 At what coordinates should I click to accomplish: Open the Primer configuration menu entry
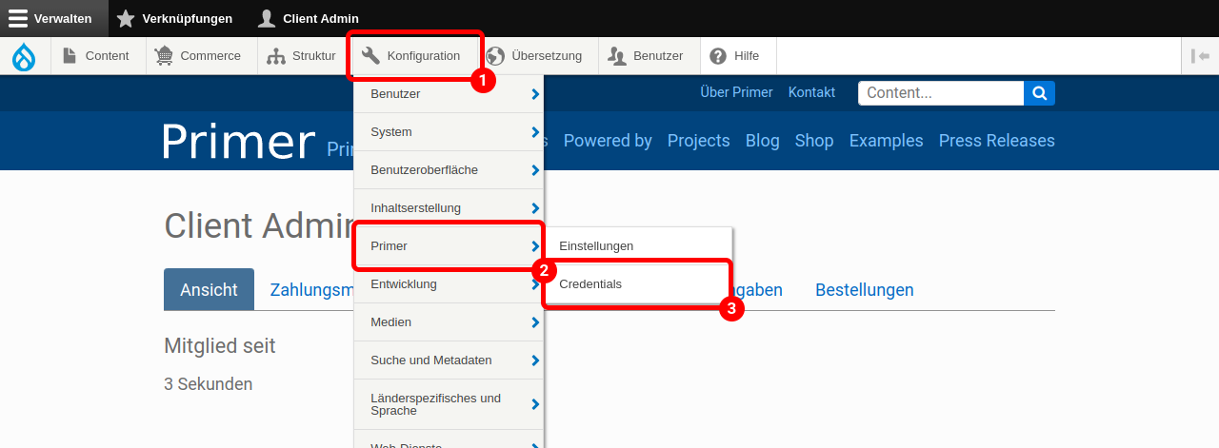coord(449,245)
